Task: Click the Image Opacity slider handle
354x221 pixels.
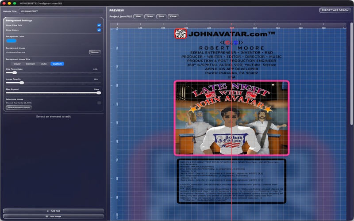Action: click(22, 83)
